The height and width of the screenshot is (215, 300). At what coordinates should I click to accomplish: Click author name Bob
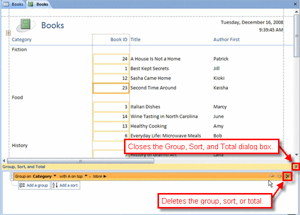pos(217,136)
